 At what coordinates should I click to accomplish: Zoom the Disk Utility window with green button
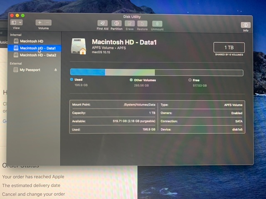[x=23, y=16]
